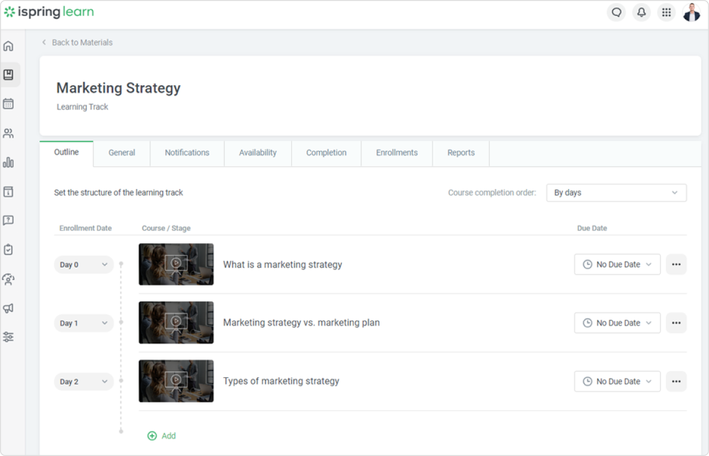
Task: Click thumbnail of Types of marketing strategy
Action: 176,381
